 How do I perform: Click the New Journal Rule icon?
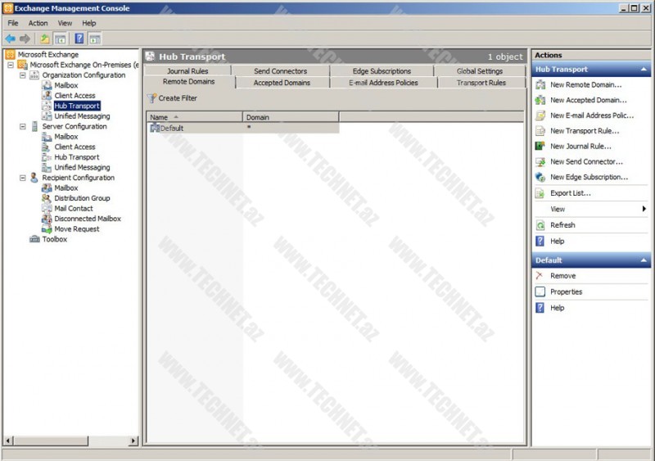(x=540, y=147)
